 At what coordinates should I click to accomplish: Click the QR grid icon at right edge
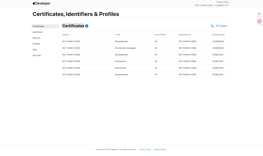click(259, 14)
